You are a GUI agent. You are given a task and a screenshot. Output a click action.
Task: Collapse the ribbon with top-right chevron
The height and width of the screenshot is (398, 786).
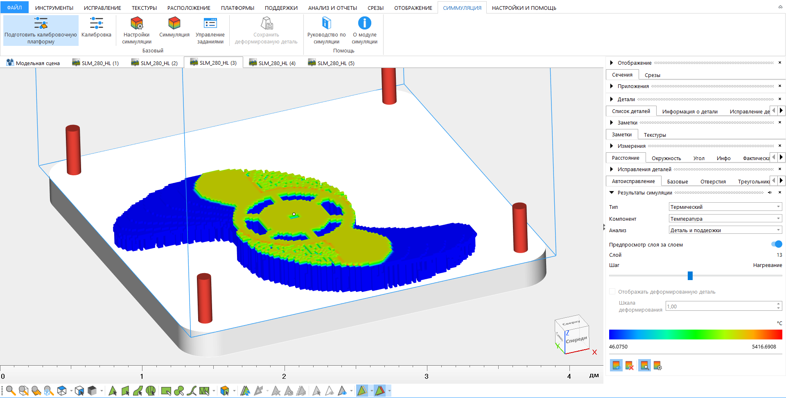coord(780,7)
